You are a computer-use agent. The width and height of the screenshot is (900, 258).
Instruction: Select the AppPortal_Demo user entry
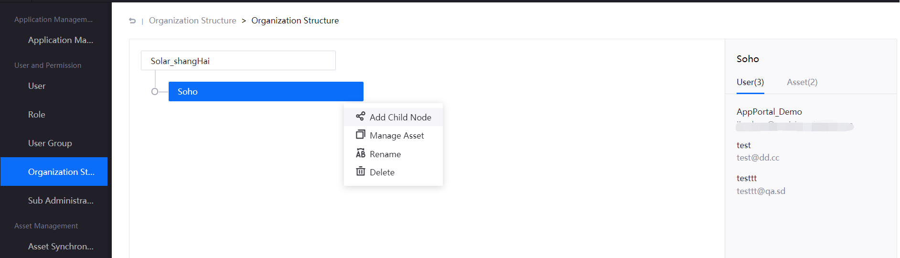point(769,112)
